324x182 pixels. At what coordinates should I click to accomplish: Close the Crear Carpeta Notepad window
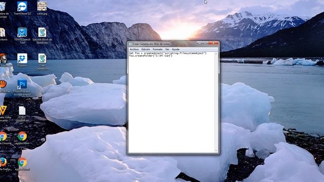point(214,43)
